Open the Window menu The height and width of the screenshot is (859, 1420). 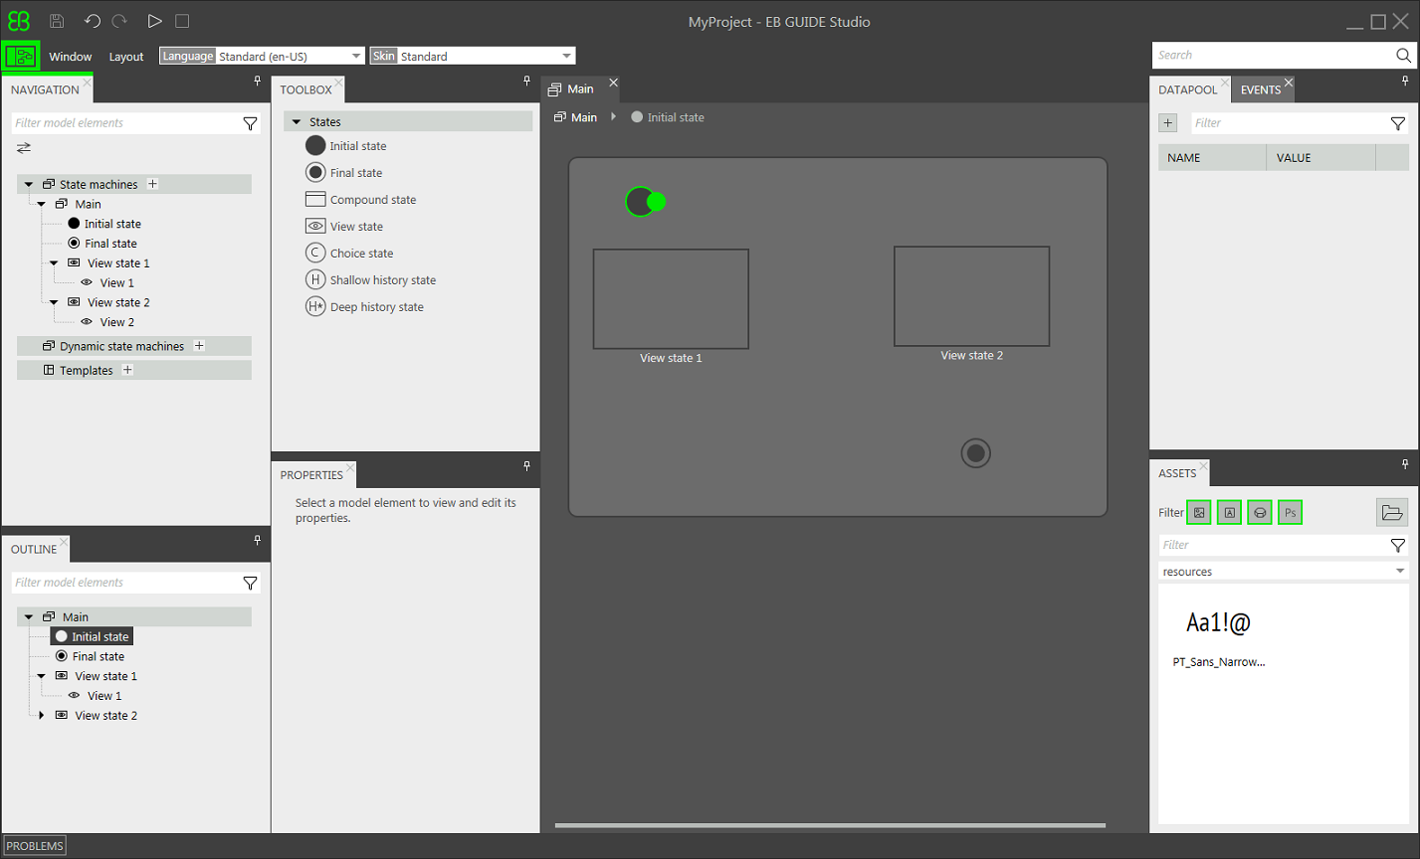71,57
